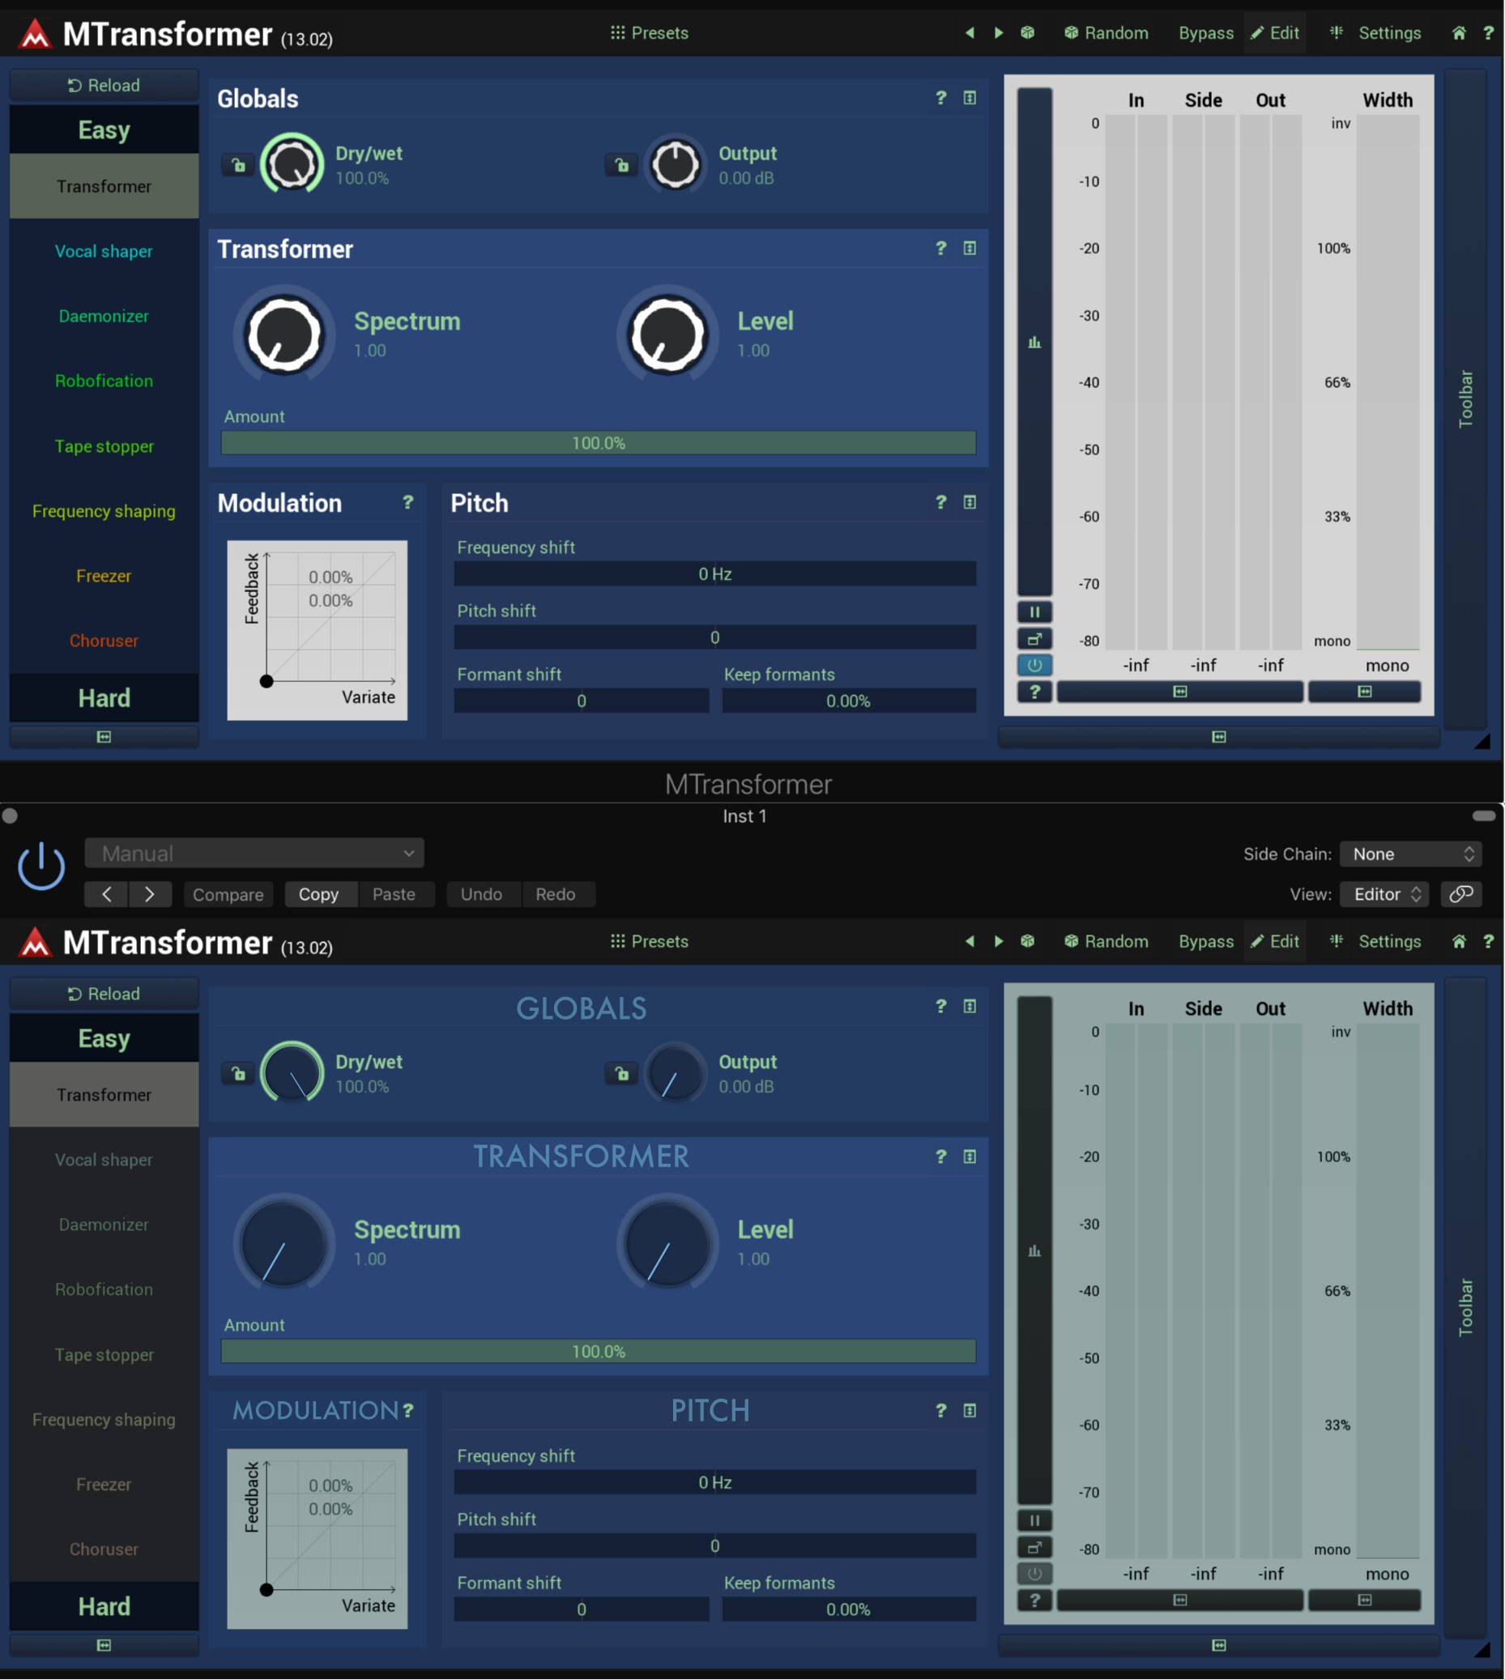Click the upper Globals help question mark
Screen dimensions: 1505x1679
tap(940, 97)
